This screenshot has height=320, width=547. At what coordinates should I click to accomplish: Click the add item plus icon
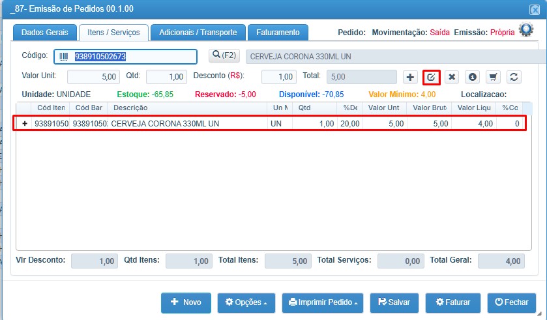click(410, 77)
